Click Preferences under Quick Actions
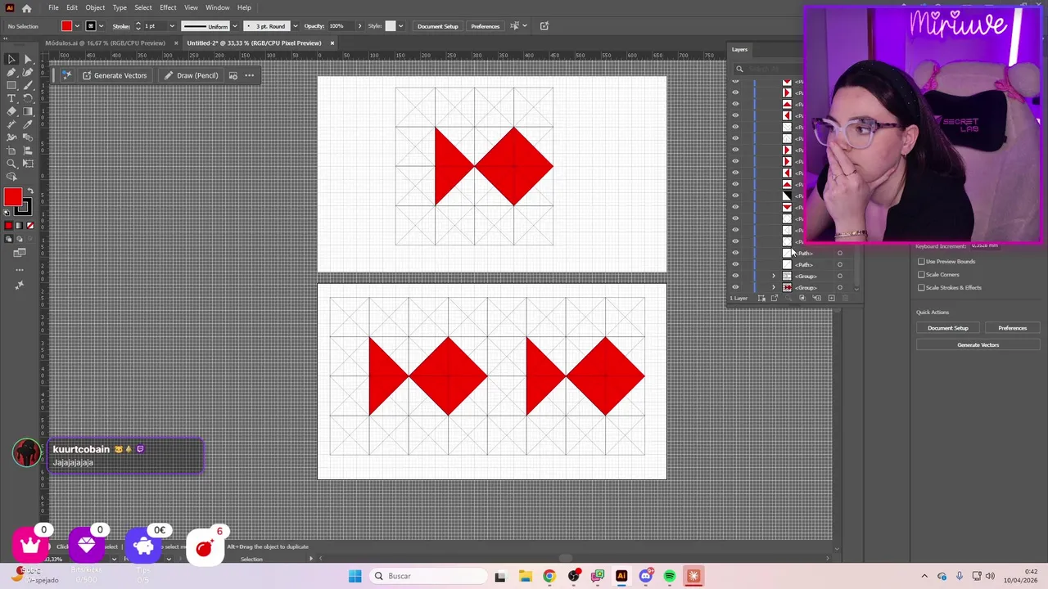Screen dimensions: 1048x589 (1012, 328)
